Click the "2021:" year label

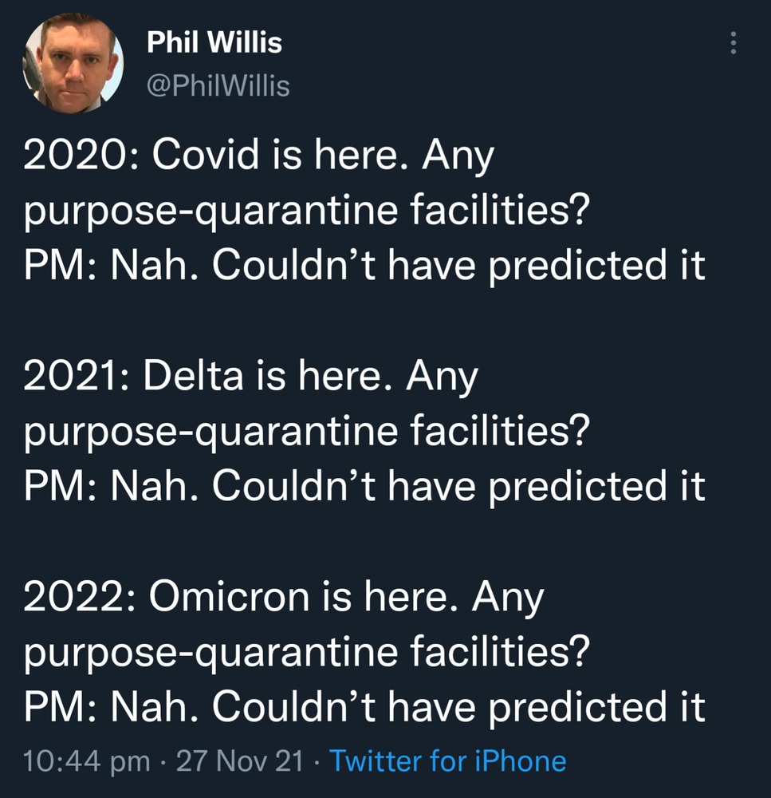[x=76, y=377]
